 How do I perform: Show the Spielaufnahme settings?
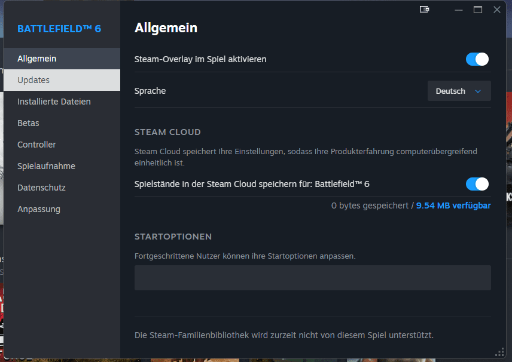[46, 166]
